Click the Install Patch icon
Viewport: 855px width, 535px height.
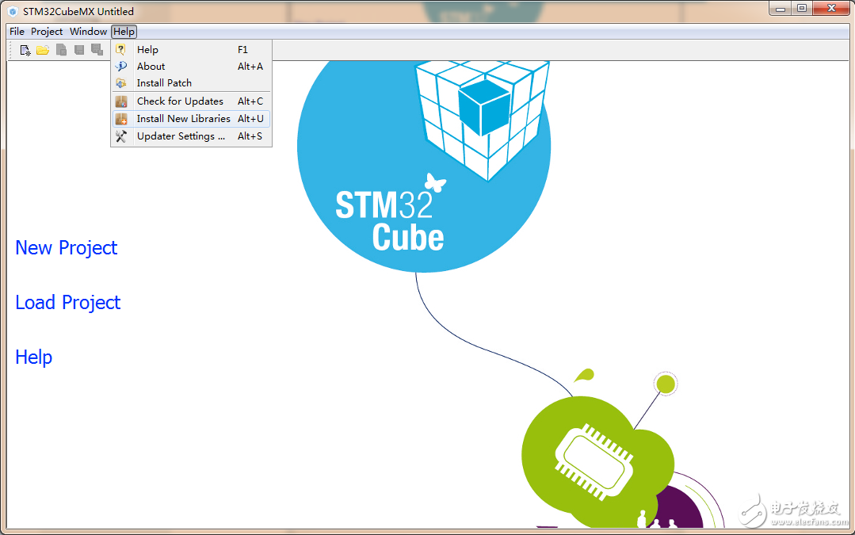pyautogui.click(x=121, y=83)
